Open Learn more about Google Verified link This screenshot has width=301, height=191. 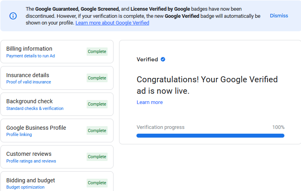[112, 23]
